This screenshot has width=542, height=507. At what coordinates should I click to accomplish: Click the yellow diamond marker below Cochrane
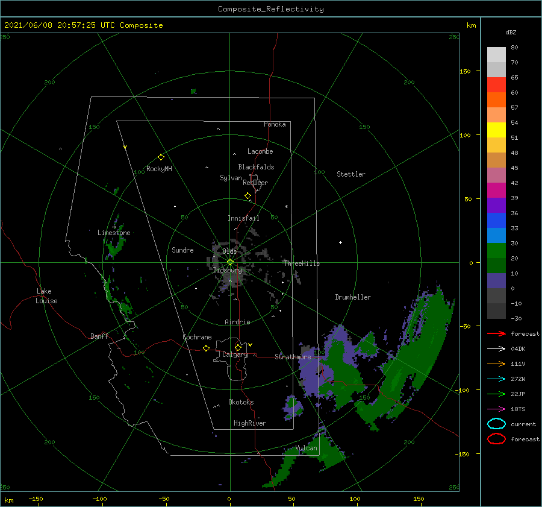[x=207, y=348]
